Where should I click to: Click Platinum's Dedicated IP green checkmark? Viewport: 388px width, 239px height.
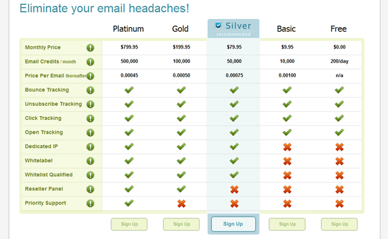point(129,146)
